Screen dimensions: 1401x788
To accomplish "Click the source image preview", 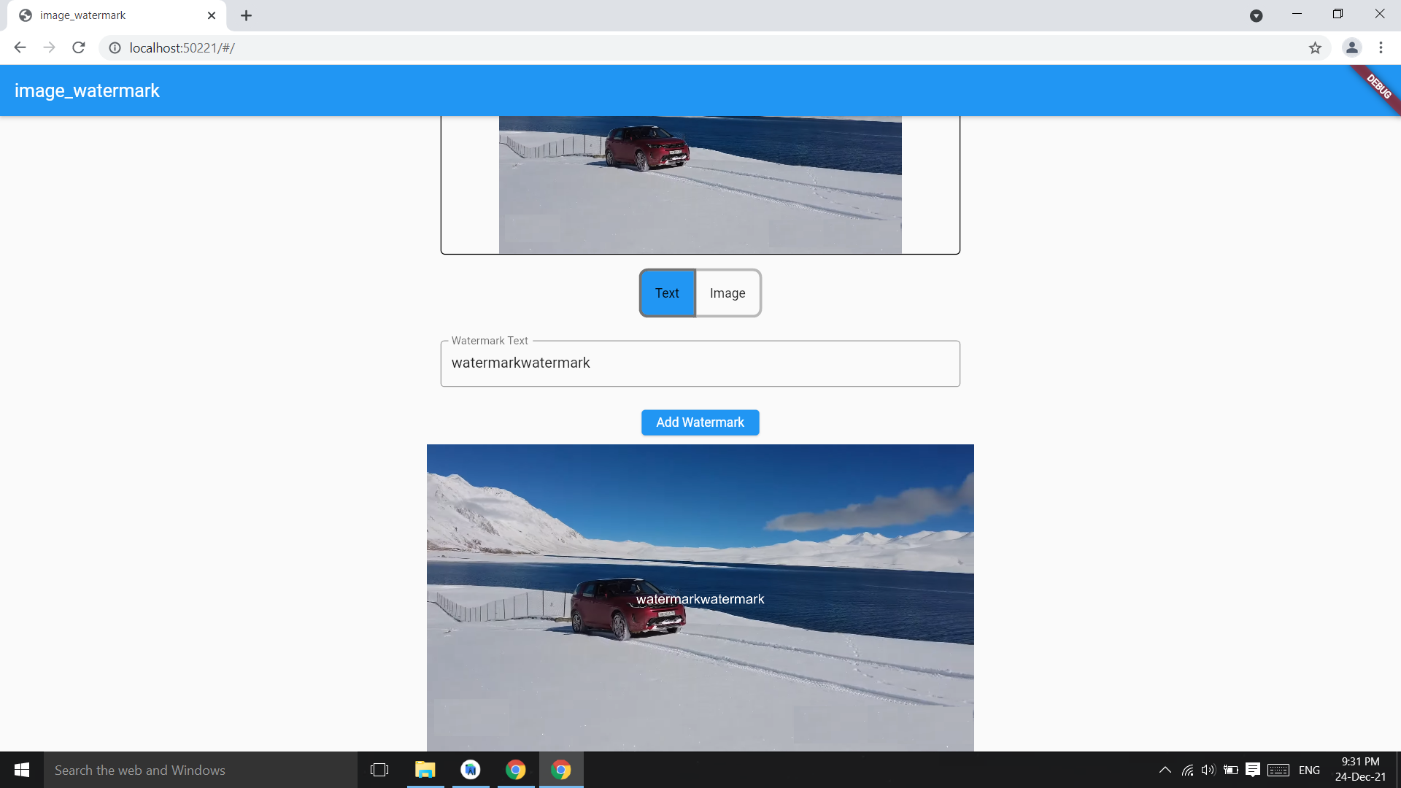I will [x=700, y=185].
